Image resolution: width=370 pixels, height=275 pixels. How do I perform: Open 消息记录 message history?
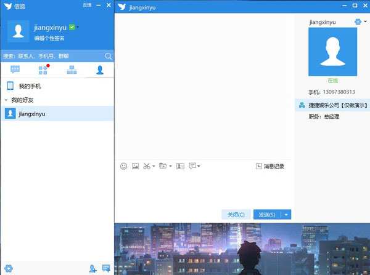270,166
